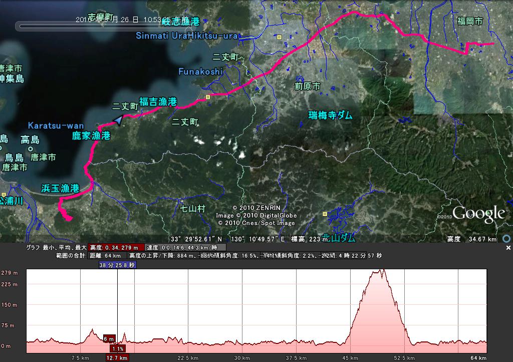Click the 瑞梅寺ダム map label
This screenshot has width=513, height=362.
click(x=331, y=115)
